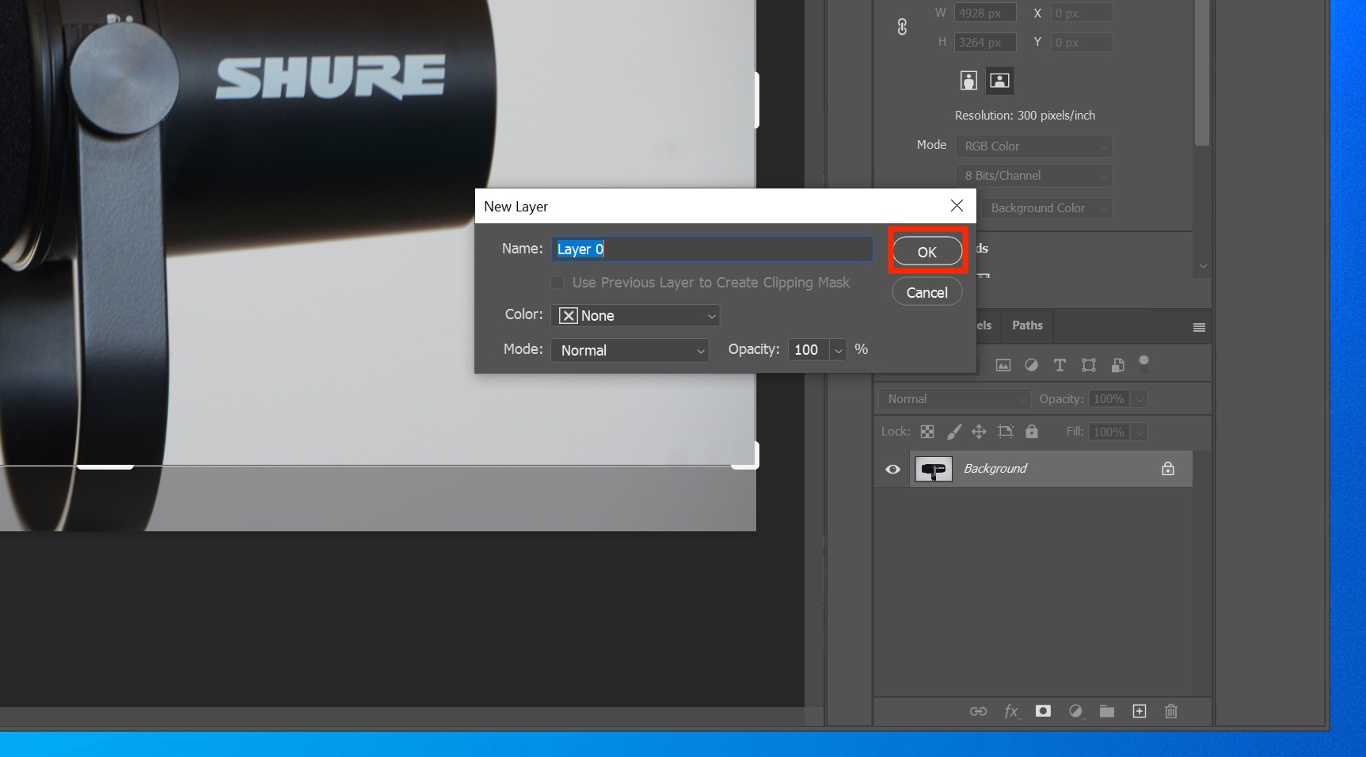Screen dimensions: 1366x757
Task: Click the Properties panel scrollbar
Action: coord(1202,73)
